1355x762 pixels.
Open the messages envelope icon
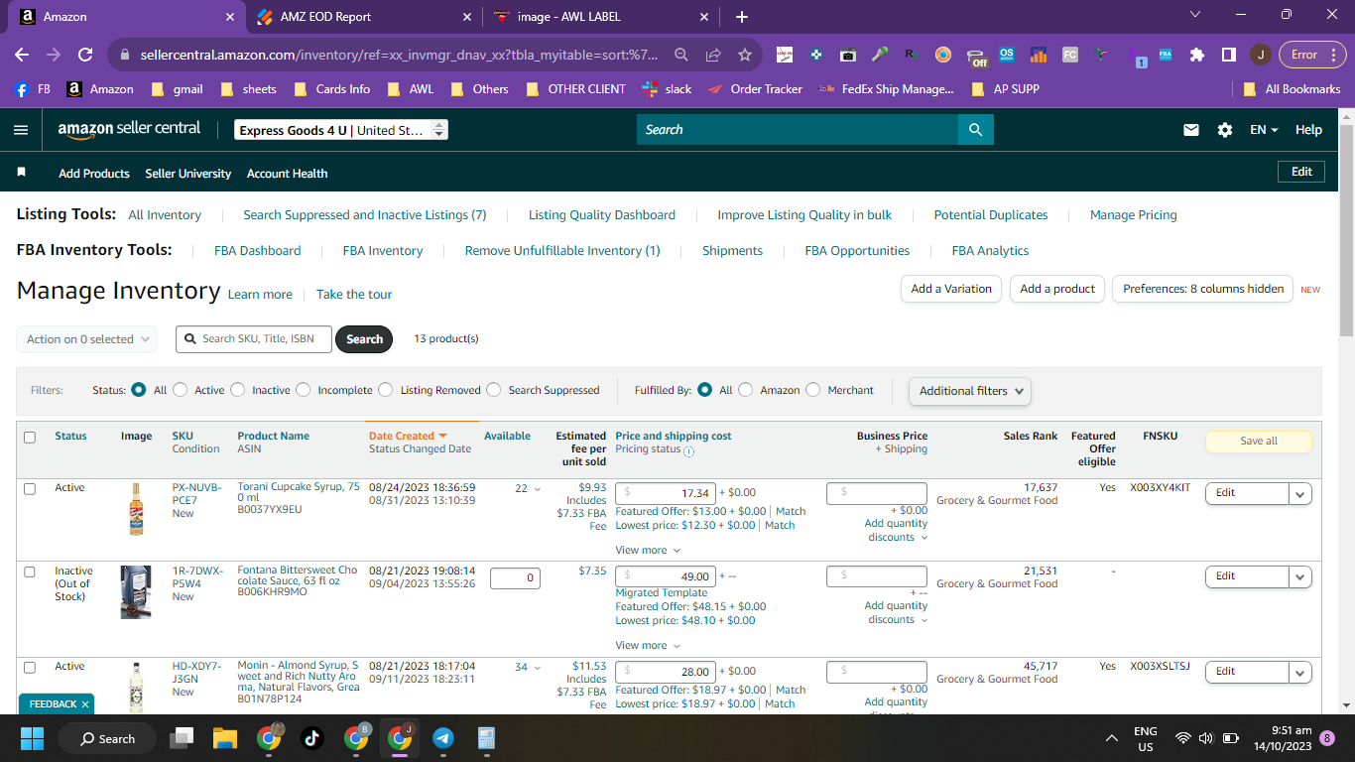[1191, 130]
